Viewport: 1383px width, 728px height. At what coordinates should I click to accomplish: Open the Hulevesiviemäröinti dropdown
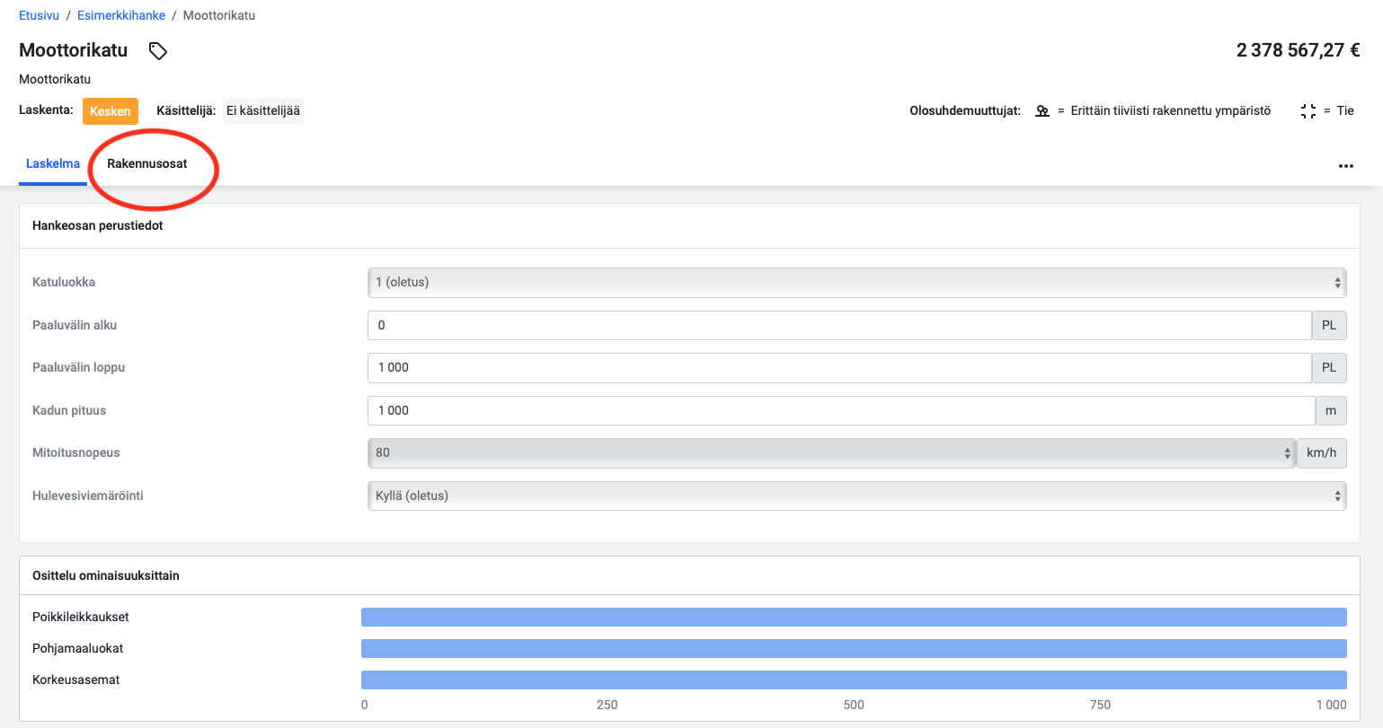tap(856, 496)
